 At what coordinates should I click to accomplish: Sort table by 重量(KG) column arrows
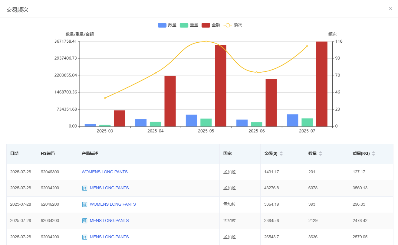click(x=373, y=154)
